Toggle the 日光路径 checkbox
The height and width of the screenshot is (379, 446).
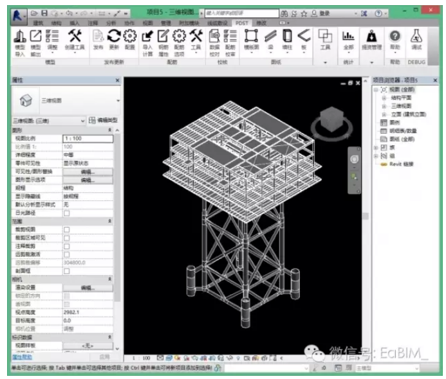67,213
